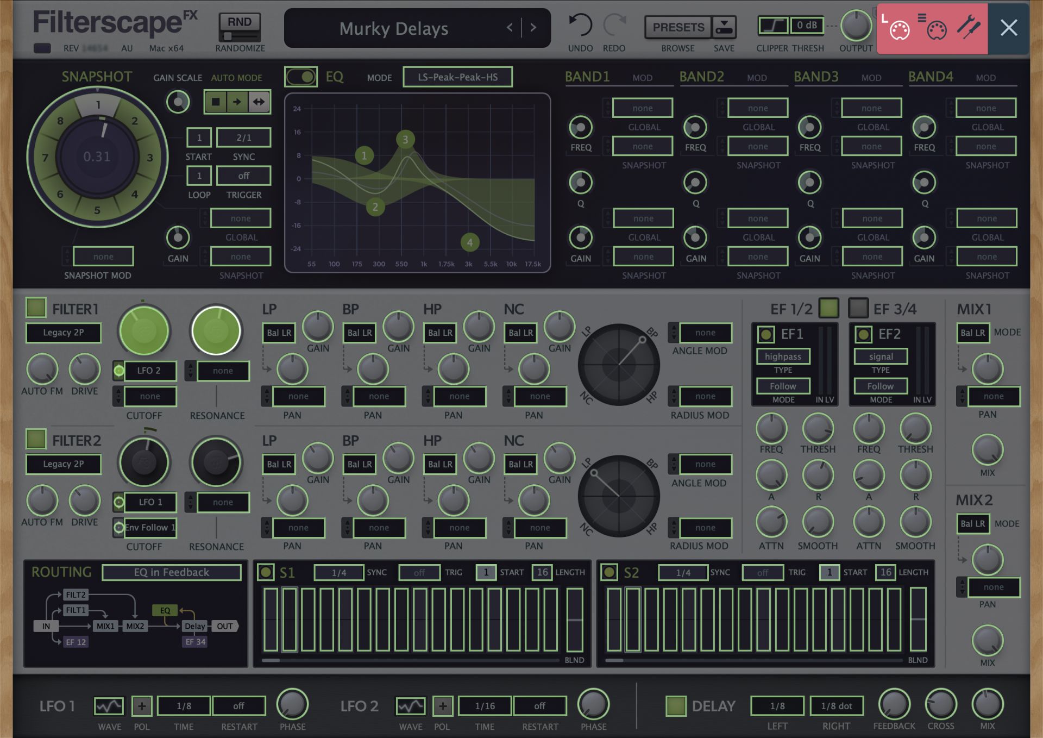Viewport: 1043px width, 738px height.
Task: Click EQ node 1 in graph
Action: click(x=364, y=155)
